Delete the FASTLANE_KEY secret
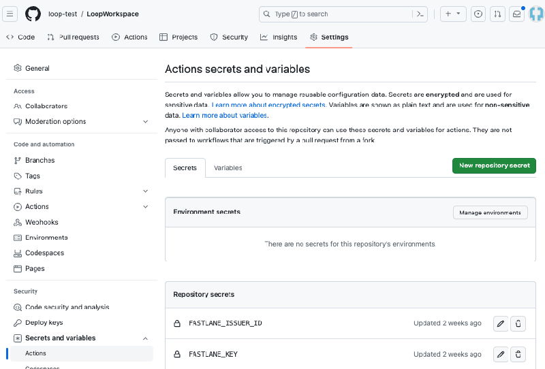The image size is (545, 369). click(x=518, y=354)
